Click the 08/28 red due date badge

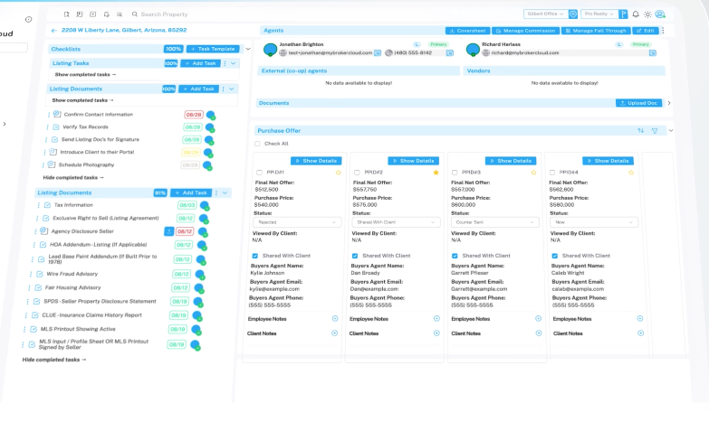[x=193, y=115]
